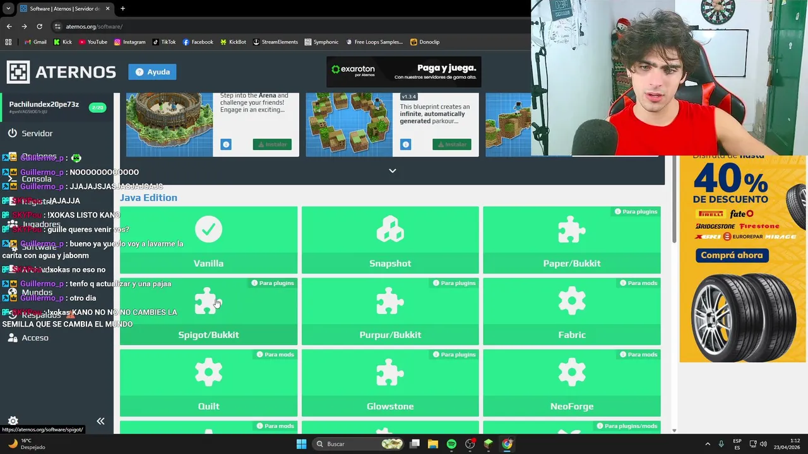Collapse the sidebar with double chevron
Image resolution: width=808 pixels, height=454 pixels.
pyautogui.click(x=100, y=421)
